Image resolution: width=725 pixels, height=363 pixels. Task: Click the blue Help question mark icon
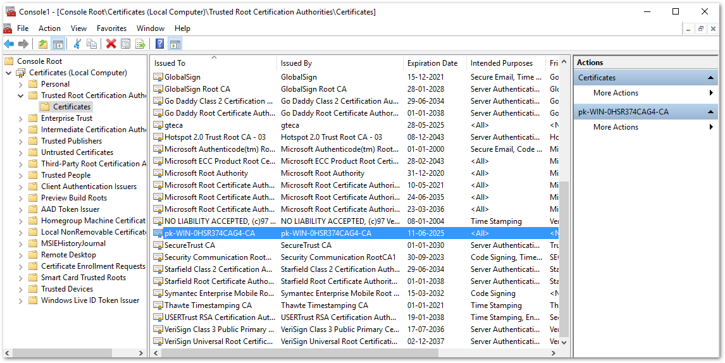click(x=160, y=44)
